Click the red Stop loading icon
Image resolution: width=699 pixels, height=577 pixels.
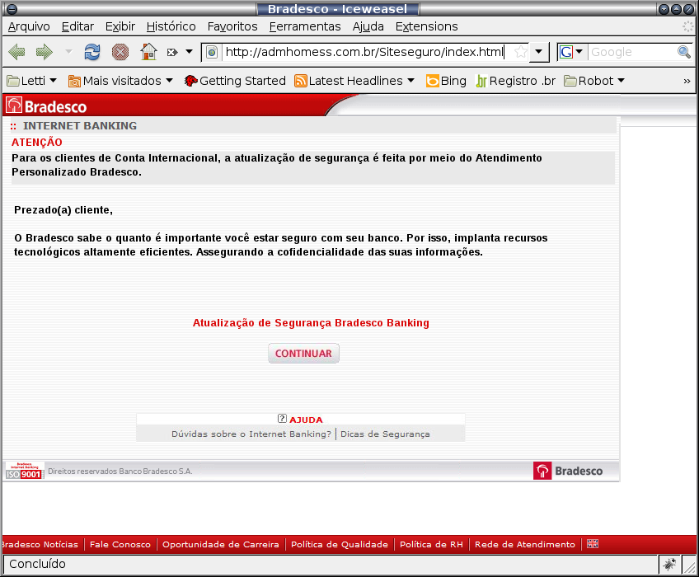(120, 52)
